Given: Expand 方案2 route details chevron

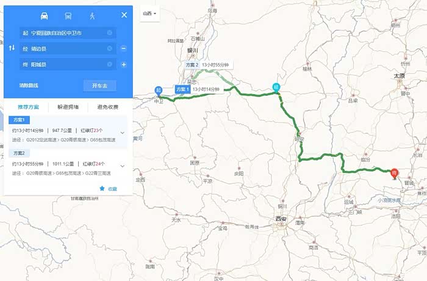Looking at the screenshot, I should pos(123,166).
